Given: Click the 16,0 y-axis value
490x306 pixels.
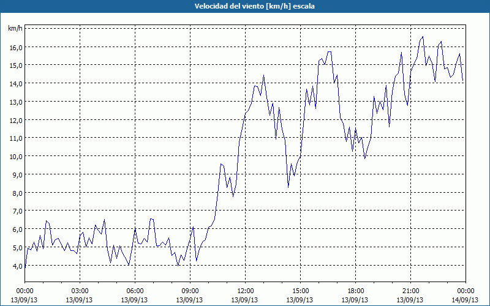Looking at the screenshot, I should pos(17,47).
